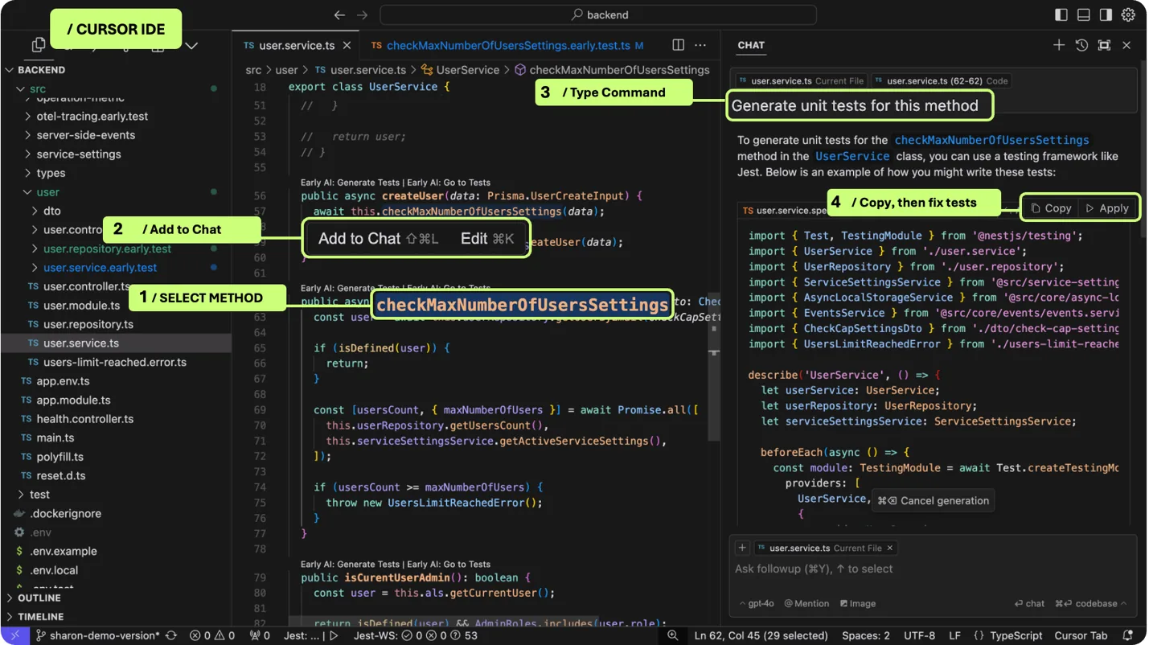Copy the generated test code
The width and height of the screenshot is (1149, 645).
point(1052,208)
